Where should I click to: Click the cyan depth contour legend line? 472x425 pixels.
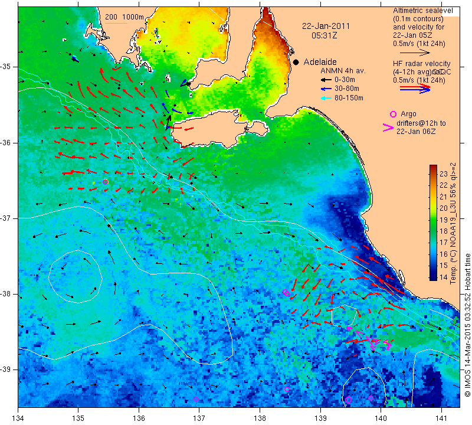pos(116,23)
